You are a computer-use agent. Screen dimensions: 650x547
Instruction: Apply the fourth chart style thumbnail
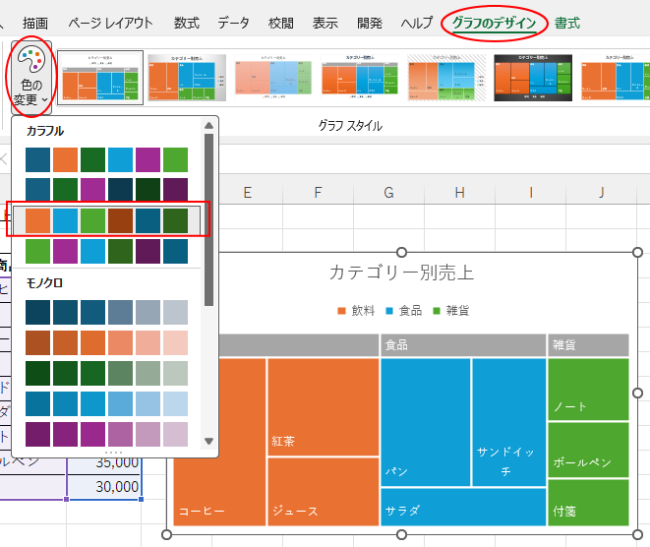(x=360, y=78)
